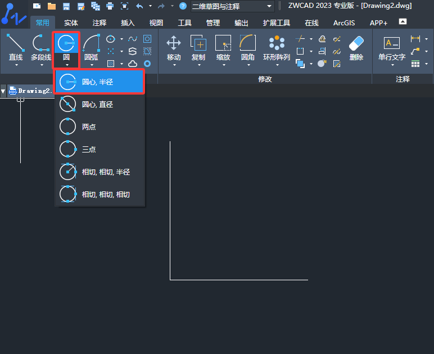Select the 复制 copy tool
This screenshot has width=434, height=354.
(198, 48)
